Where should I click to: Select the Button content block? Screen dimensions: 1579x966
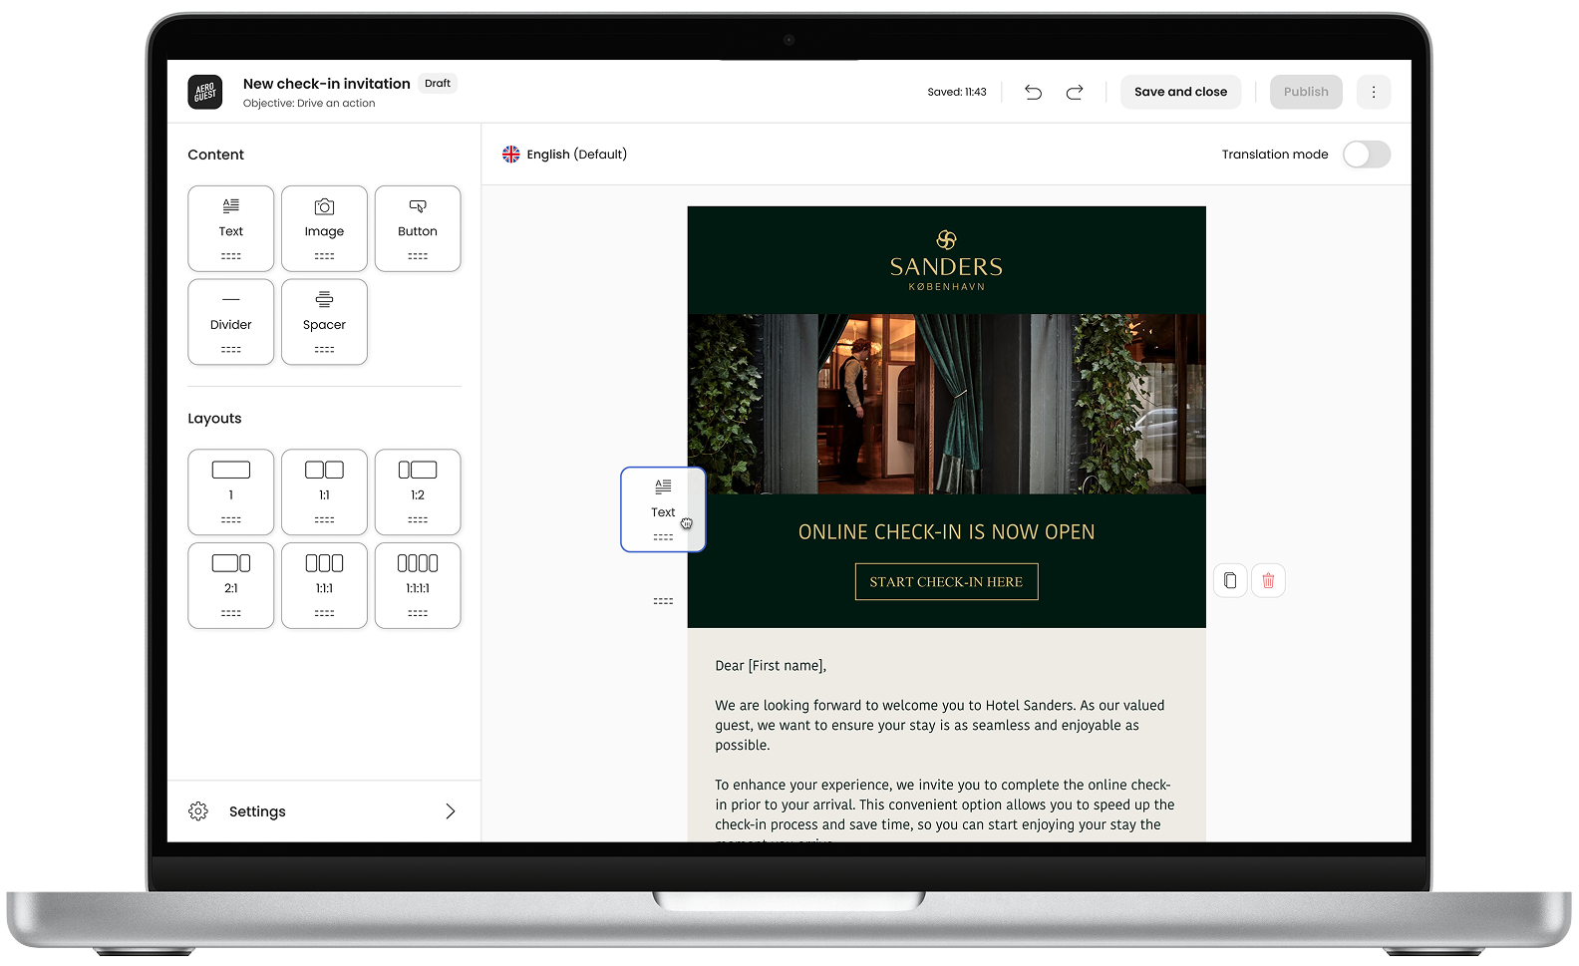pos(418,228)
